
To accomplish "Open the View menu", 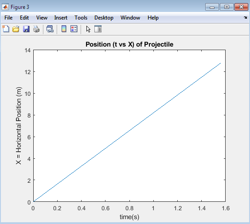I will [x=42, y=18].
